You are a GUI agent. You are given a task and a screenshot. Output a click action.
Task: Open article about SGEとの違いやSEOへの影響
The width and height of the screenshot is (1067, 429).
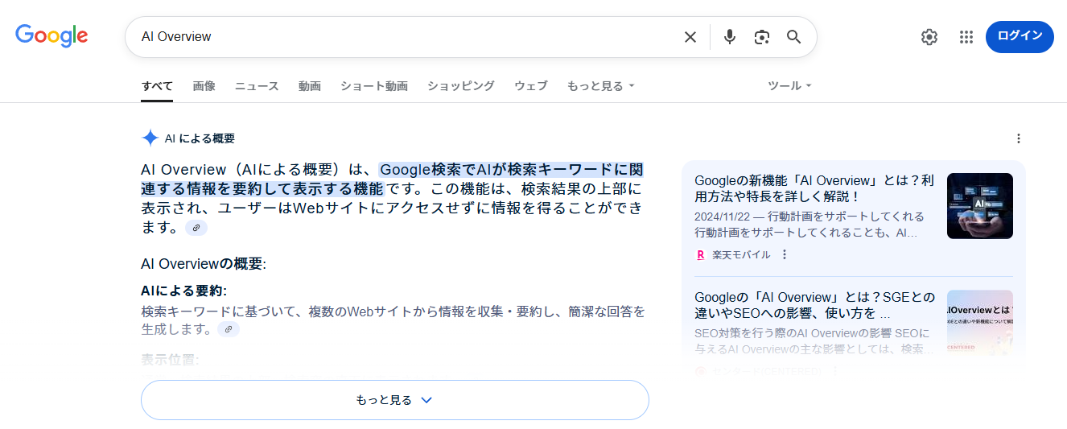tap(814, 305)
